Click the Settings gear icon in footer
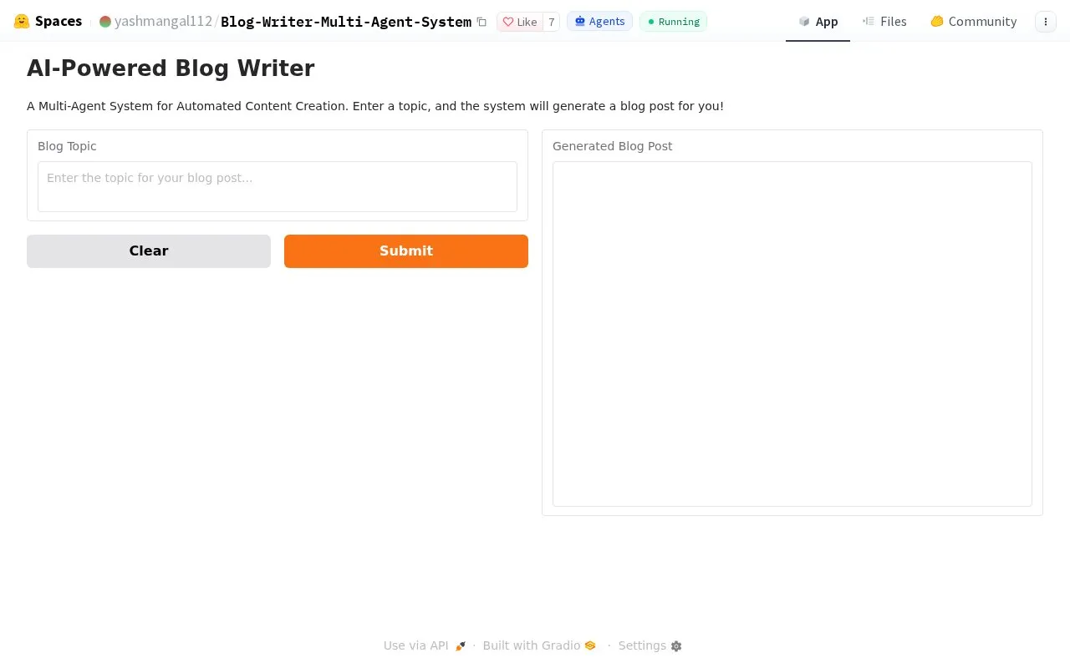The image size is (1070, 668). tap(676, 645)
